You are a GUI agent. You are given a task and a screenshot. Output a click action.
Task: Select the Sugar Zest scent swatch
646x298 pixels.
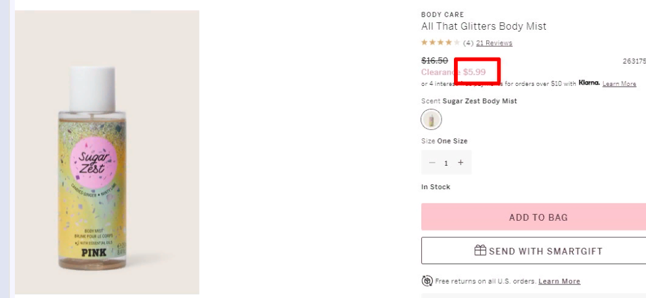click(x=431, y=119)
